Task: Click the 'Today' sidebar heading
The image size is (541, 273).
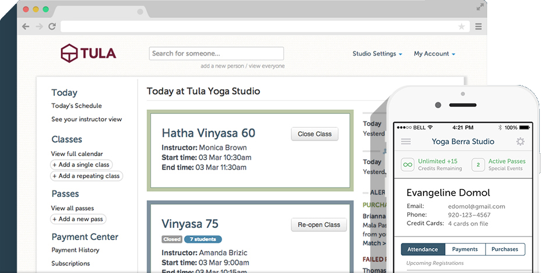Action: point(64,93)
